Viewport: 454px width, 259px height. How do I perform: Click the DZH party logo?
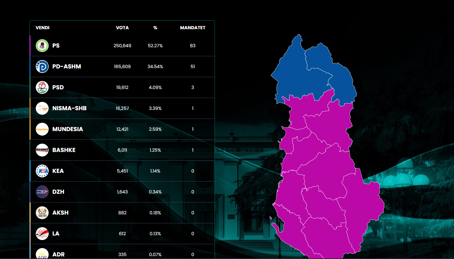[42, 192]
